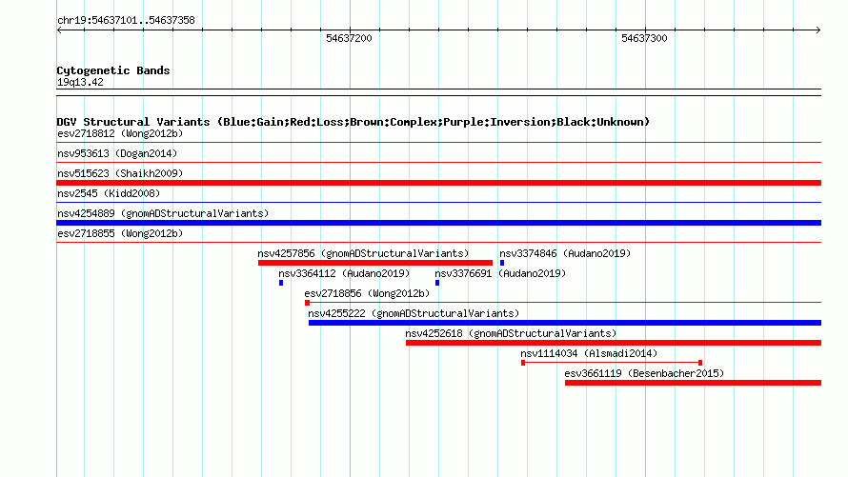848x477 pixels.
Task: Select the thick blue nsv4254889 gain bar
Action: [438, 223]
